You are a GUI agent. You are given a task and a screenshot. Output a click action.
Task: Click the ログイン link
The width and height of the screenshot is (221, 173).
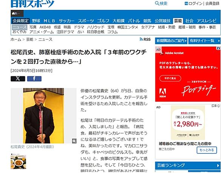195,3
